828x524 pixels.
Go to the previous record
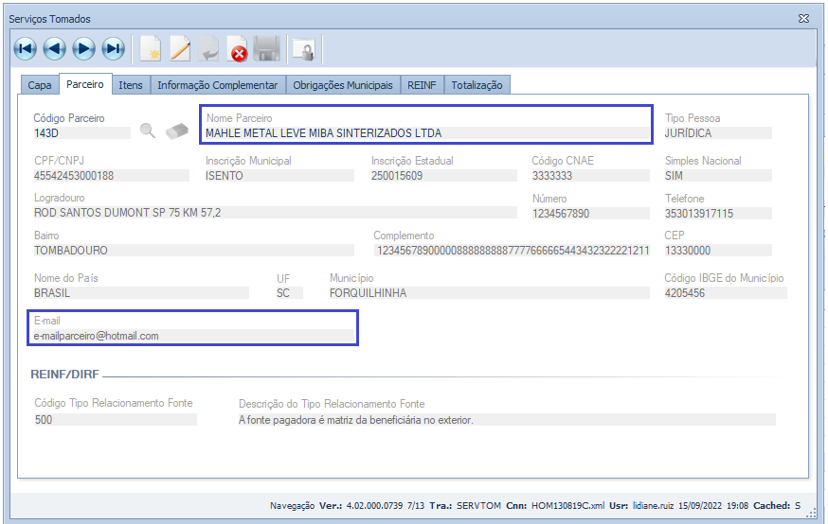point(54,48)
